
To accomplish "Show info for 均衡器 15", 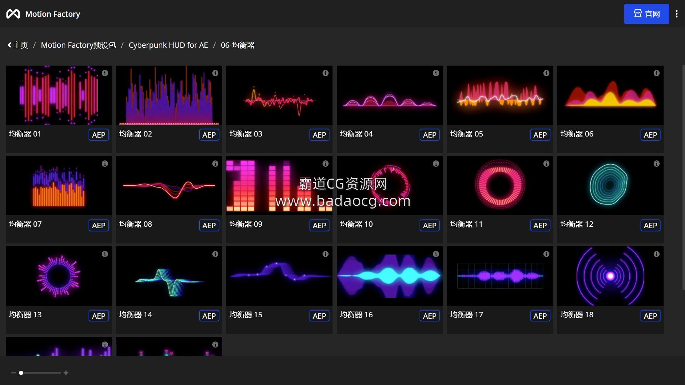I will (325, 254).
